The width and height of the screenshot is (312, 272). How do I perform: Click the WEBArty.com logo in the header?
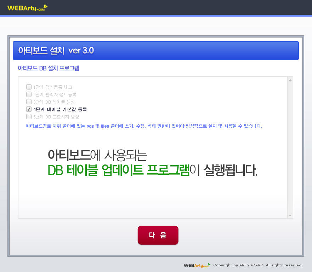tap(28, 8)
